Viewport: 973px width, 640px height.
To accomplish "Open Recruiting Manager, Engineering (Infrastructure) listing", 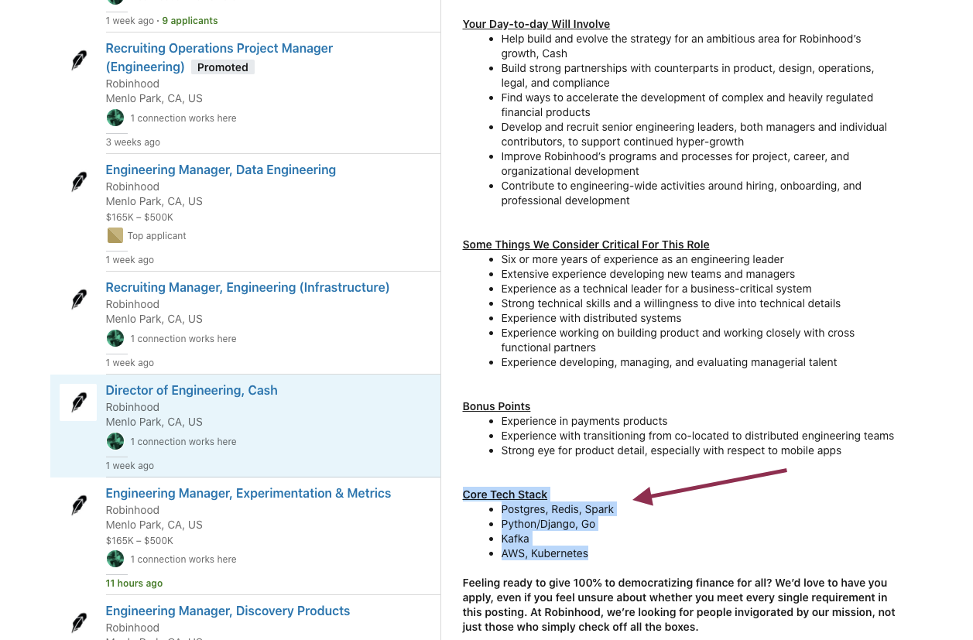I will [x=248, y=287].
